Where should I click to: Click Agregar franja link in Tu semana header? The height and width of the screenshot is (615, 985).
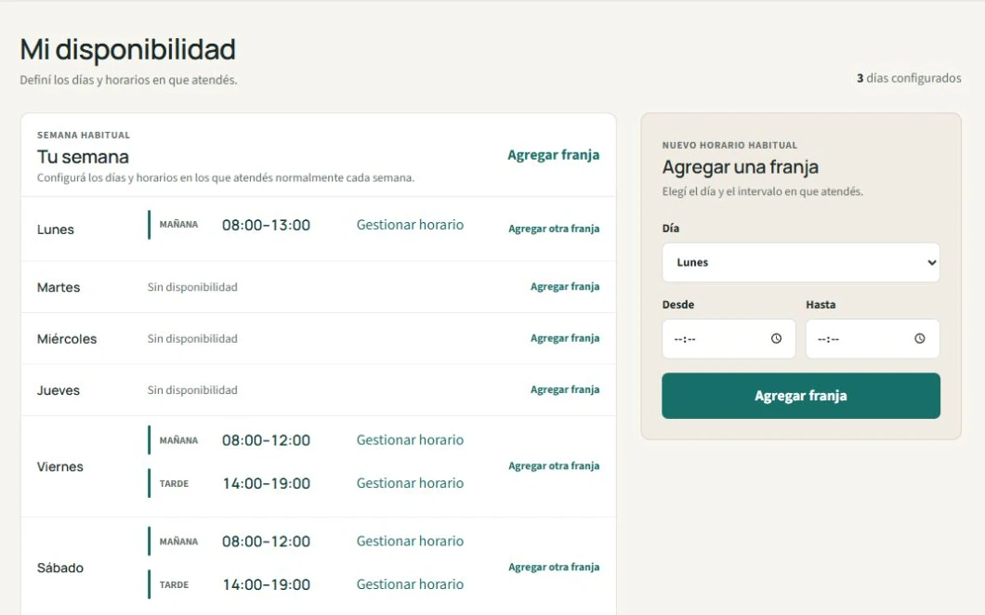554,155
